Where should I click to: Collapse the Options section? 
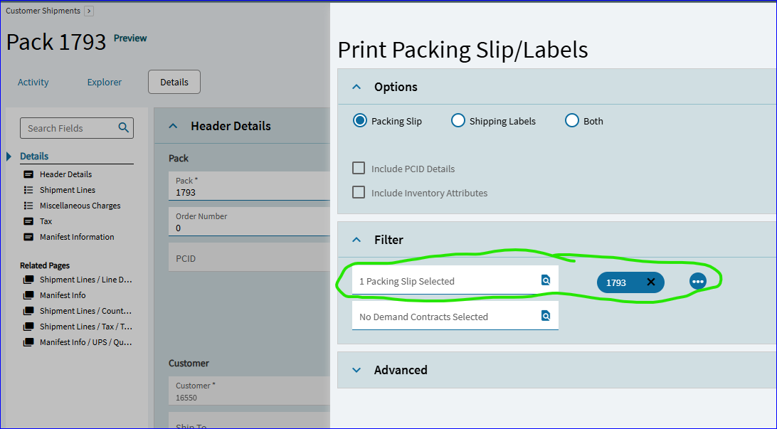pyautogui.click(x=356, y=87)
